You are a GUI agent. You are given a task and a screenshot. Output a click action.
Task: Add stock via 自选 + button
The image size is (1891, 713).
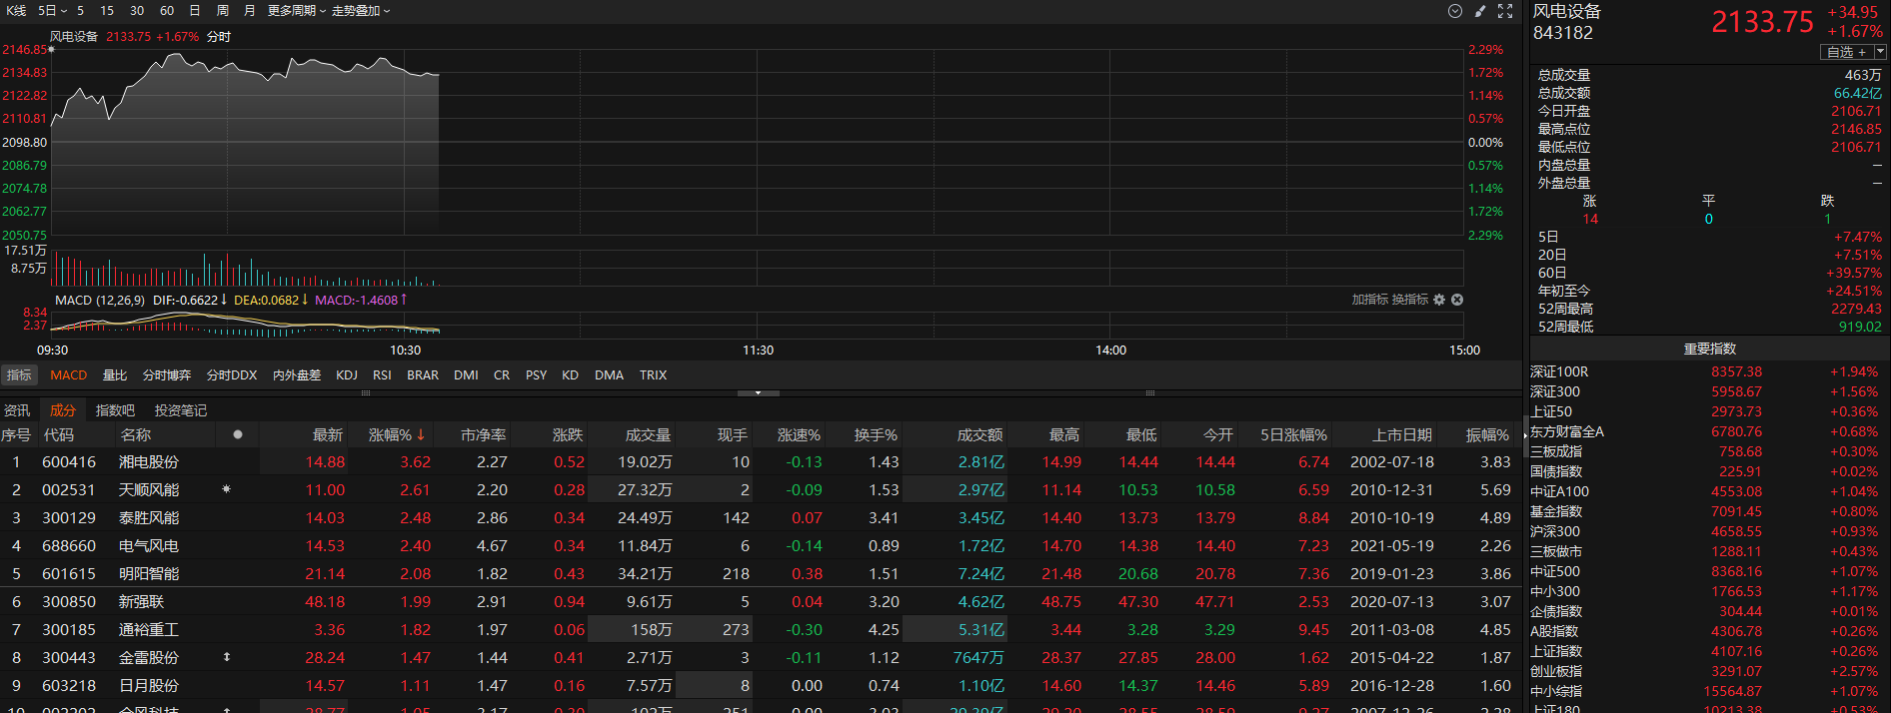1846,52
